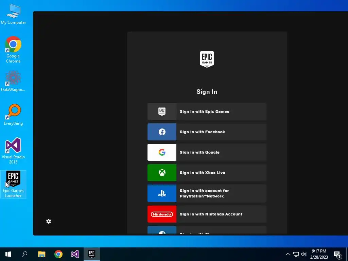Select Google Chrome desktop shortcut
The height and width of the screenshot is (261, 348).
[x=13, y=50]
